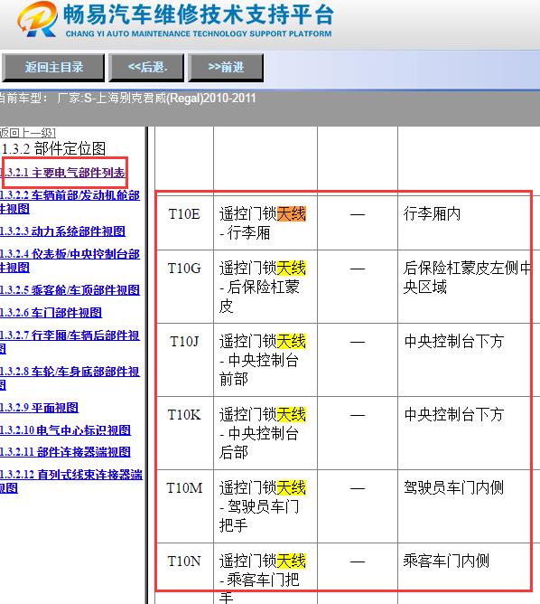This screenshot has height=604, width=540.
Task: Open 1.3.2.10 电气中心标识视图 link
Action: tap(65, 429)
